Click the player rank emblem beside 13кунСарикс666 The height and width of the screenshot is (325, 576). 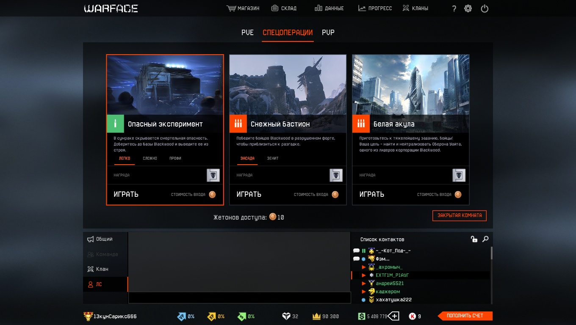(x=88, y=316)
